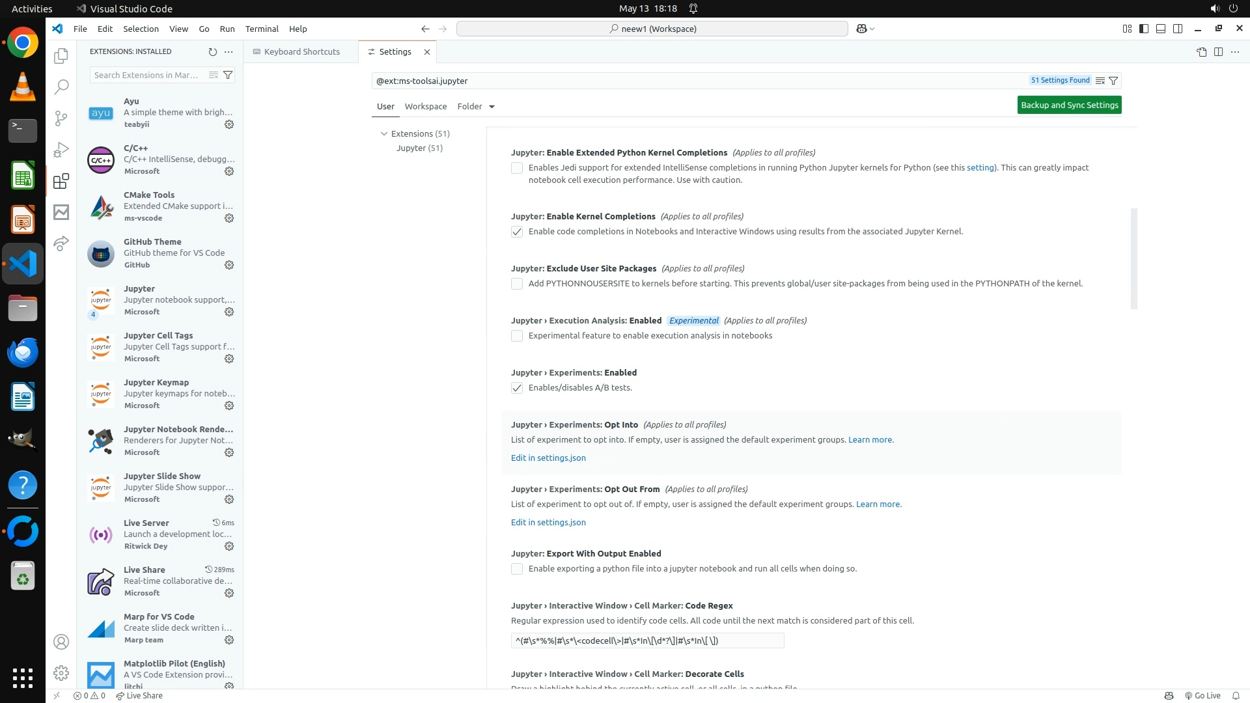Refresh the installed extensions list

[212, 51]
